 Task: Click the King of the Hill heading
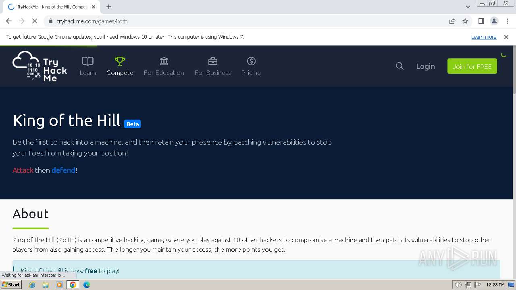[x=67, y=120]
